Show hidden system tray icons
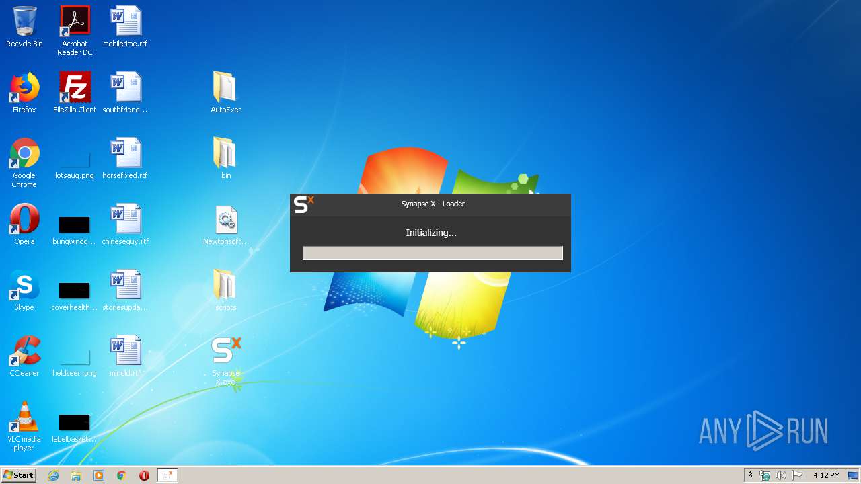Screen dimensions: 861x484 click(750, 475)
